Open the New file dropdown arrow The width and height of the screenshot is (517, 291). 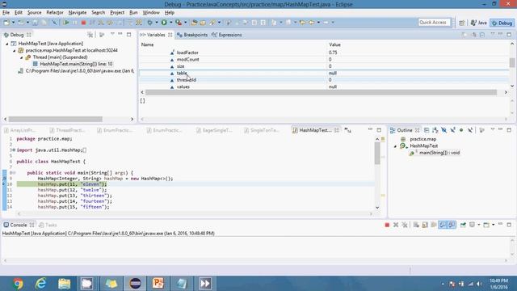pyautogui.click(x=14, y=23)
